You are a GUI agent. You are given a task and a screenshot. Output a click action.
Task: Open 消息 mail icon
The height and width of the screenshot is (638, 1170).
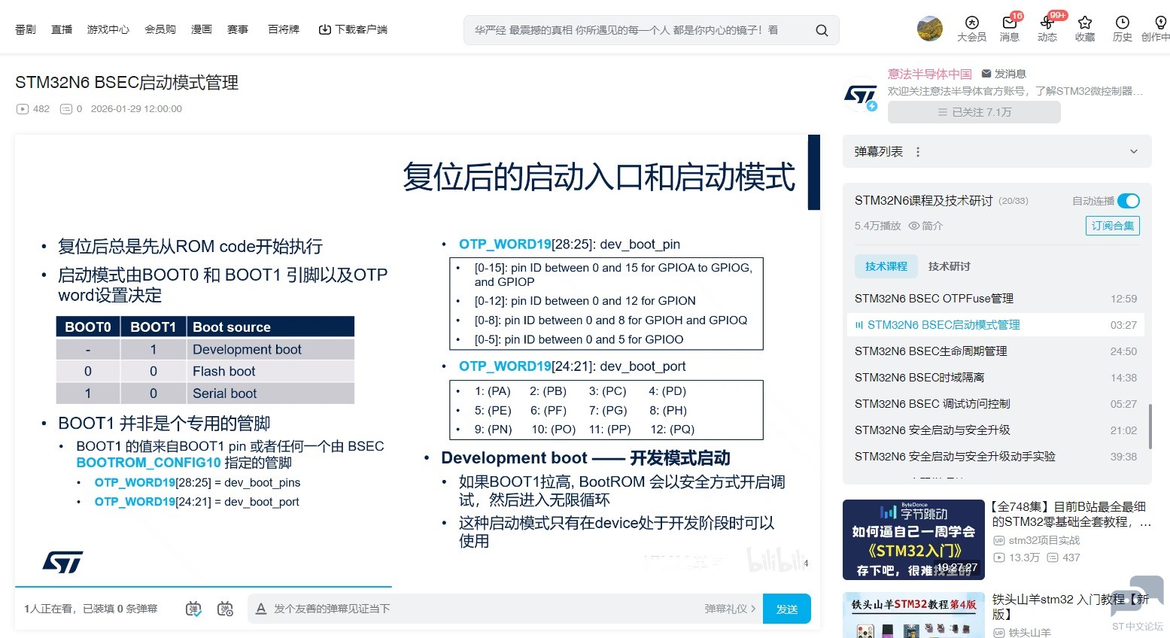pos(1010,23)
